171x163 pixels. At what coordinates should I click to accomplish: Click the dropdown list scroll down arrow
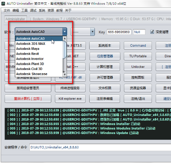click(65, 75)
